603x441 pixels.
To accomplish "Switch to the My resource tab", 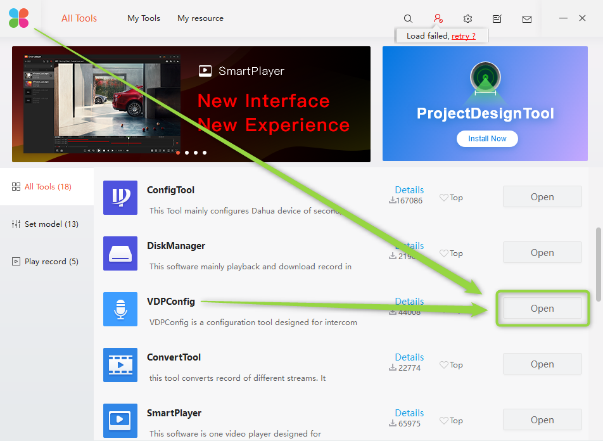I will pos(200,18).
